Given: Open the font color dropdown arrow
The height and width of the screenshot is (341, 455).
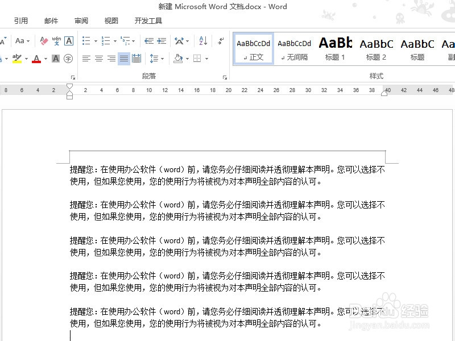Looking at the screenshot, I should [x=45, y=59].
